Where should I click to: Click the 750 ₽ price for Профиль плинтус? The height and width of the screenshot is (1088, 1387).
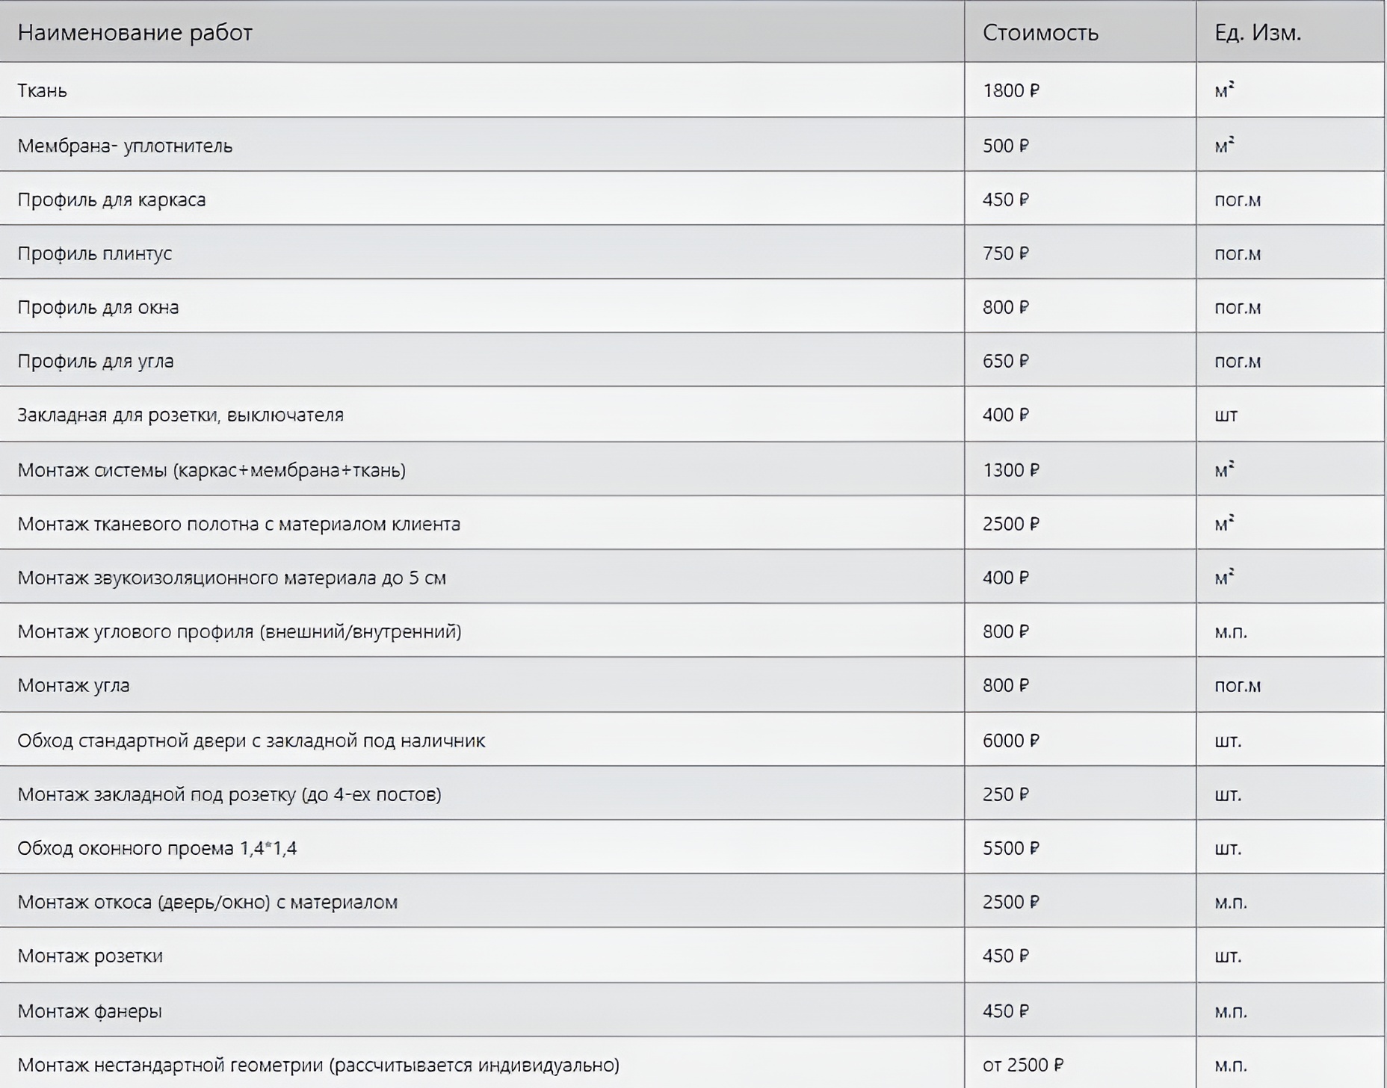click(x=1005, y=253)
